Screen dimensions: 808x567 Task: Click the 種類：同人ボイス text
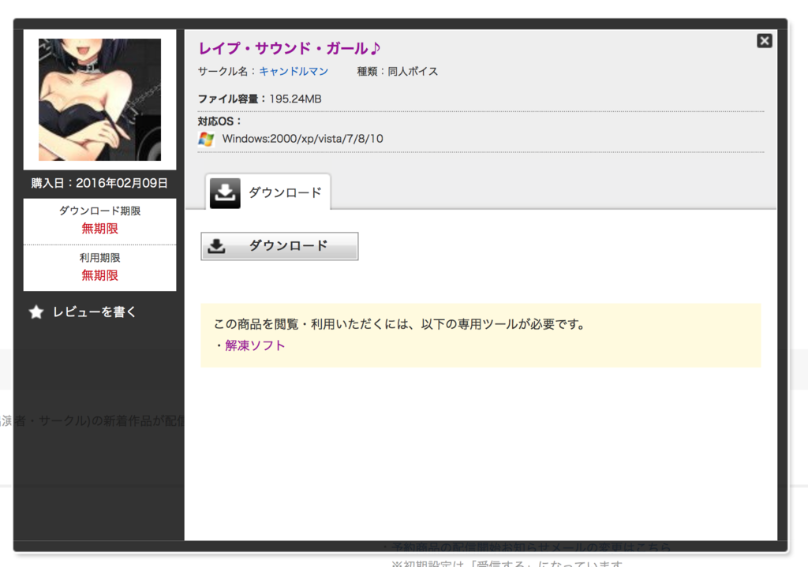(398, 72)
